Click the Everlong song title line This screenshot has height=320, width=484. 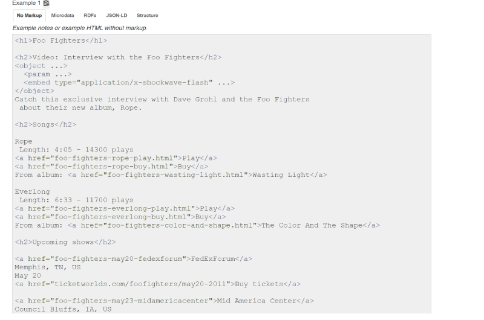point(32,192)
